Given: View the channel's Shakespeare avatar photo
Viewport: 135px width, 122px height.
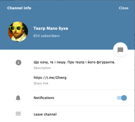Looking at the screenshot, I should [x=18, y=32].
